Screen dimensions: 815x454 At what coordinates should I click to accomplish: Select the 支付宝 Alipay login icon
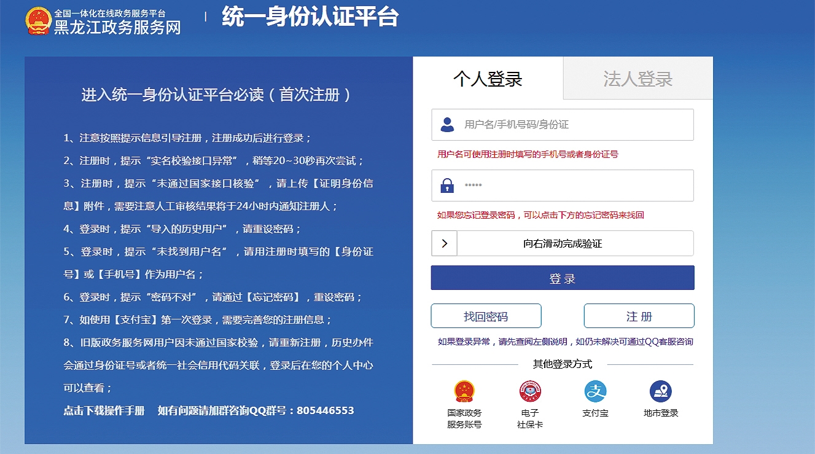coord(595,391)
